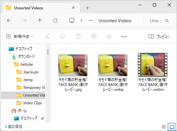Open the 新規作成 dropdown
This screenshot has height=131, width=177.
(20, 36)
